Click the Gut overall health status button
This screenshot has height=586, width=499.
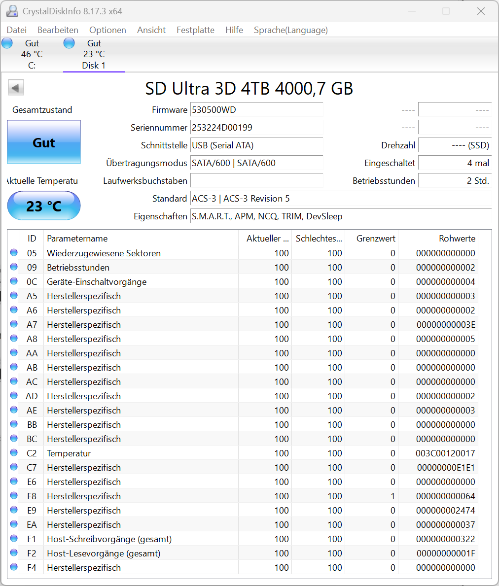coord(44,142)
